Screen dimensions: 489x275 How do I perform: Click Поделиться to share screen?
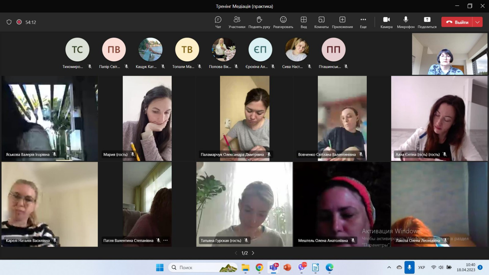pyautogui.click(x=427, y=22)
